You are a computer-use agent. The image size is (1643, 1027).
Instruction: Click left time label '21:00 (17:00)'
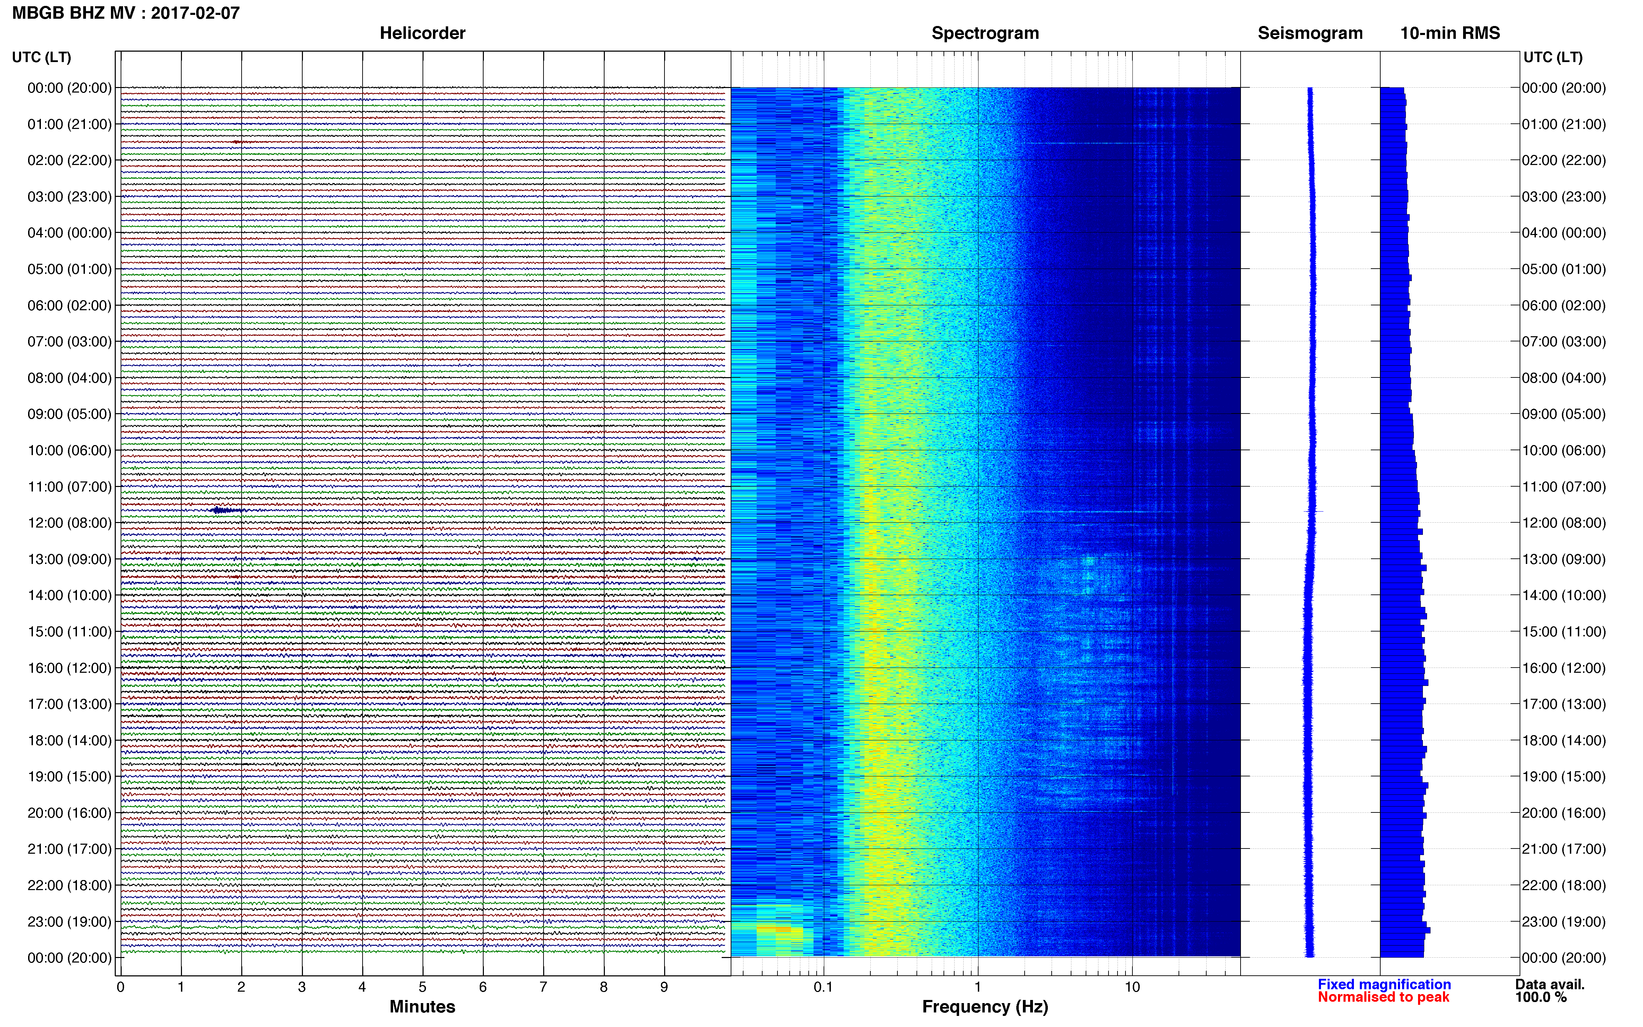[69, 849]
